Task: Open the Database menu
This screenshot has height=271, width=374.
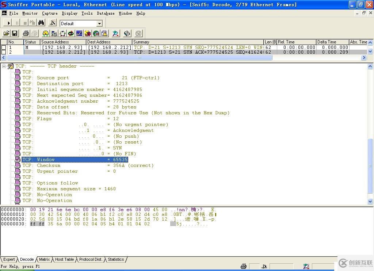Action: (106, 14)
